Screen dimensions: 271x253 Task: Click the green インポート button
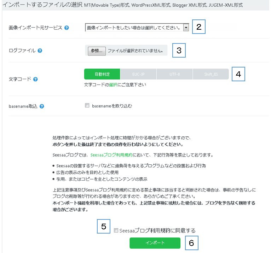tap(155, 243)
